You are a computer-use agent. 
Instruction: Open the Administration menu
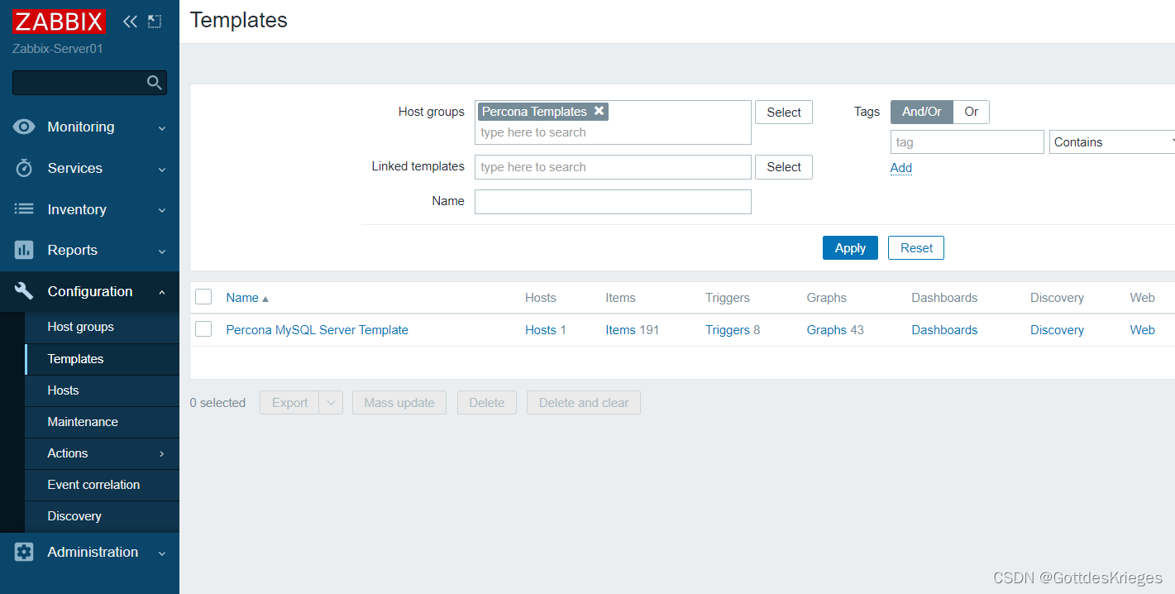pos(93,552)
